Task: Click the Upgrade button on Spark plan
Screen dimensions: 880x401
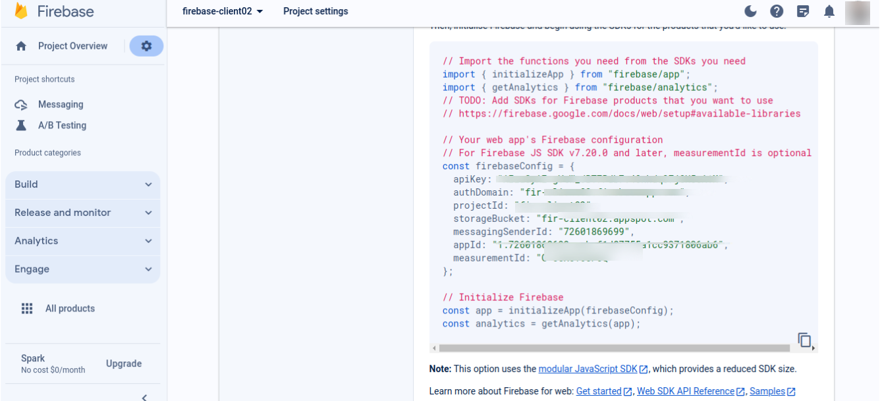Action: (123, 363)
